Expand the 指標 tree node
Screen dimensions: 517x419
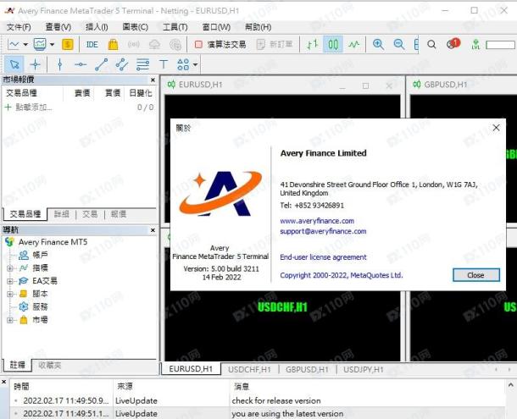coord(10,268)
